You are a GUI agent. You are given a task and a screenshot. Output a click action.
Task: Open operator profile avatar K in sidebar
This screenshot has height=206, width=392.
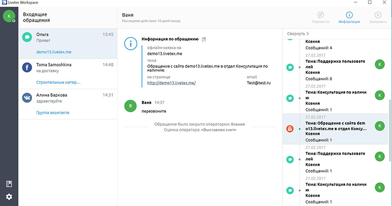tap(9, 16)
